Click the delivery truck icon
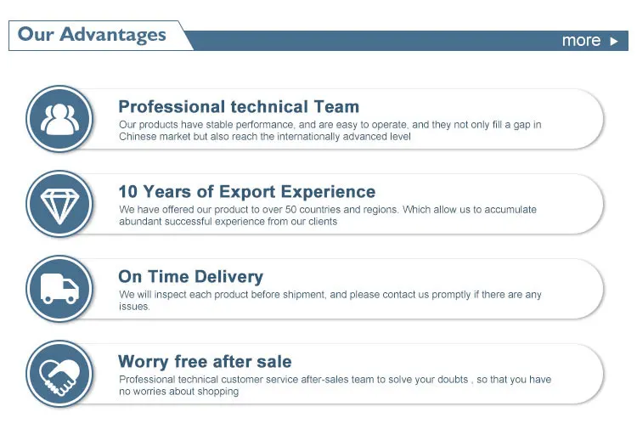 click(59, 289)
